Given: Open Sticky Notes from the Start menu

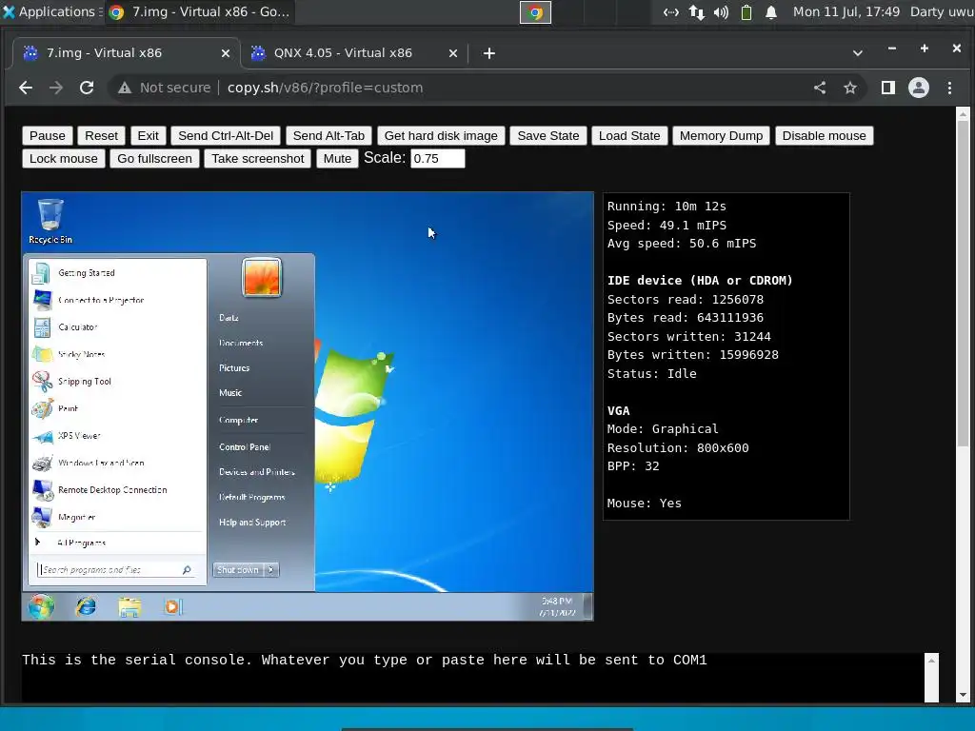Looking at the screenshot, I should click(x=117, y=354).
